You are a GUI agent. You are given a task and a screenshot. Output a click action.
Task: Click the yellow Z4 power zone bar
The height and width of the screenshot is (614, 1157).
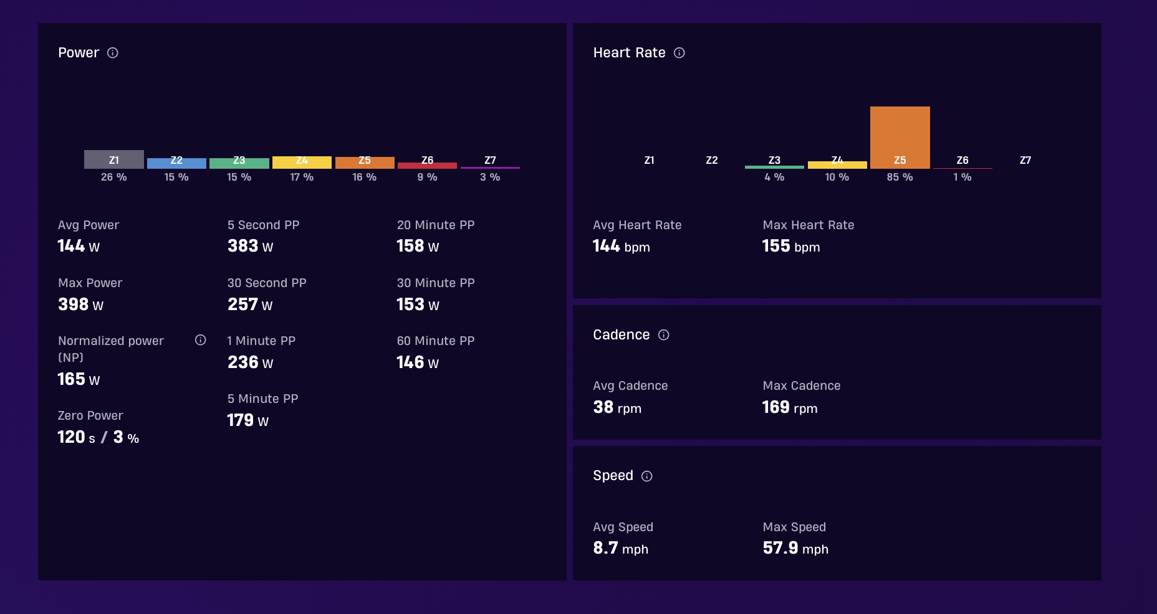tap(302, 163)
